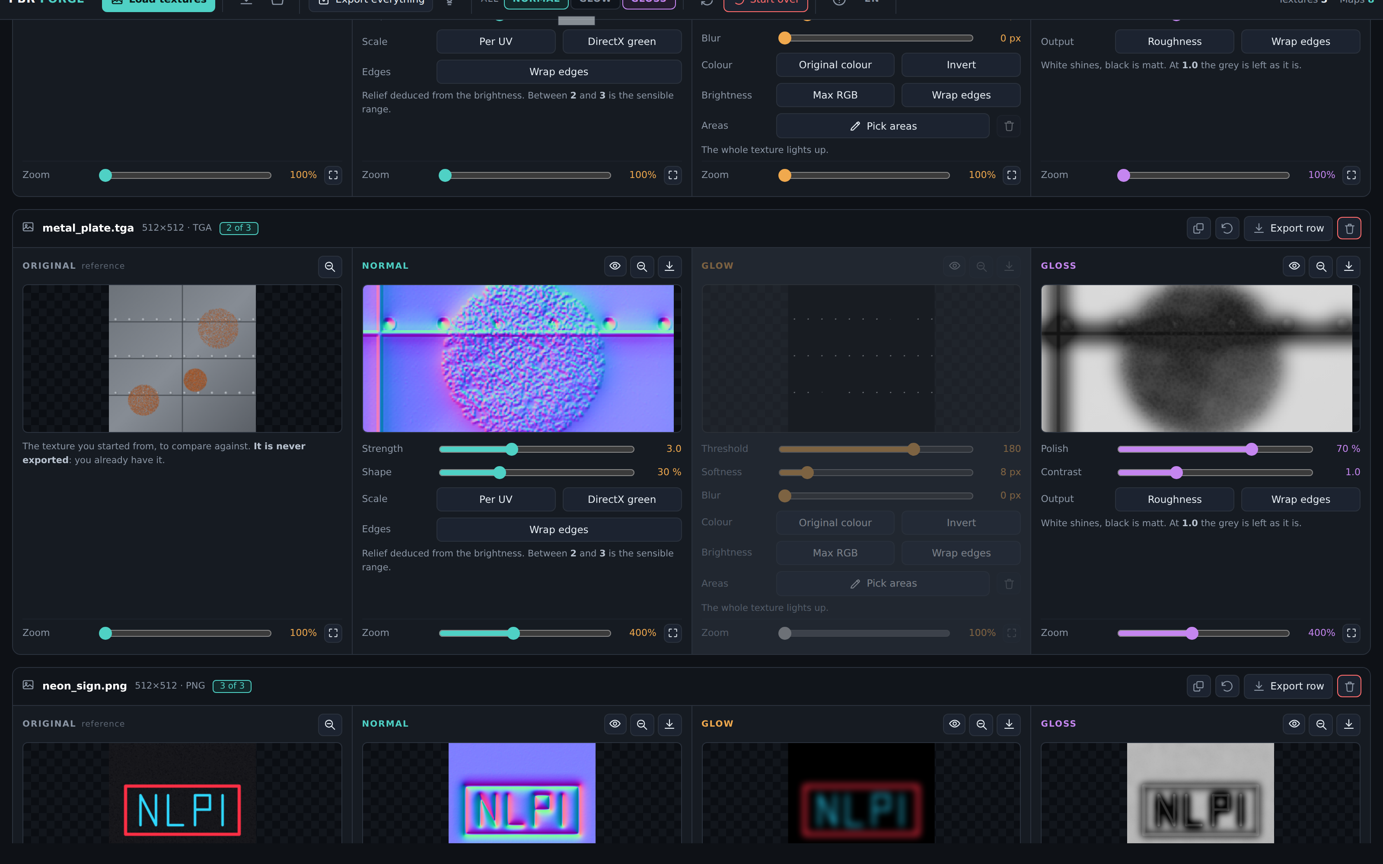Open magnifier for metal_plate Gloss map
Image resolution: width=1383 pixels, height=864 pixels.
(1321, 266)
